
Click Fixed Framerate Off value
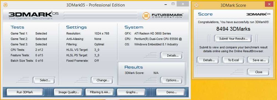click(97, 61)
